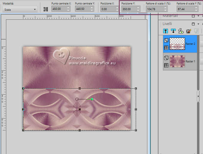The width and height of the screenshot is (203, 154).
Task: Click the left-middle selection handle
Action: pyautogui.click(x=23, y=109)
